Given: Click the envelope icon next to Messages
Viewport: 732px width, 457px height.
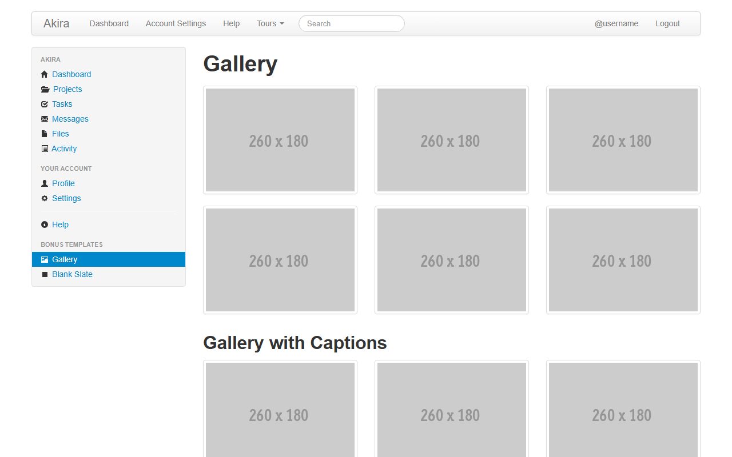Looking at the screenshot, I should point(45,119).
